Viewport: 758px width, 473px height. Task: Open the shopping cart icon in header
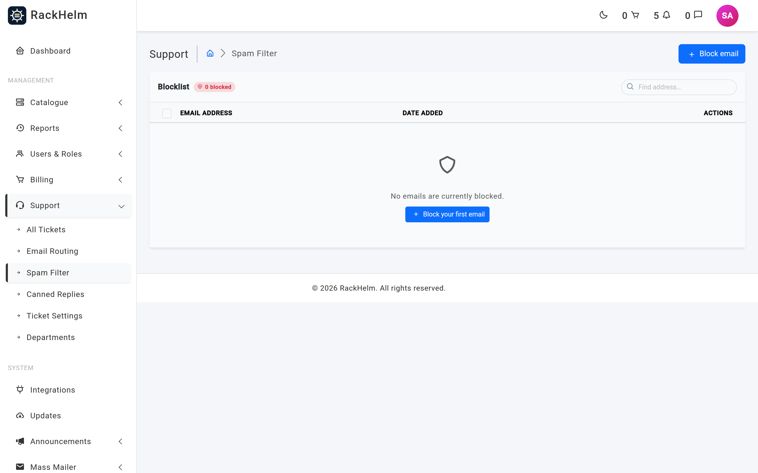tap(635, 15)
